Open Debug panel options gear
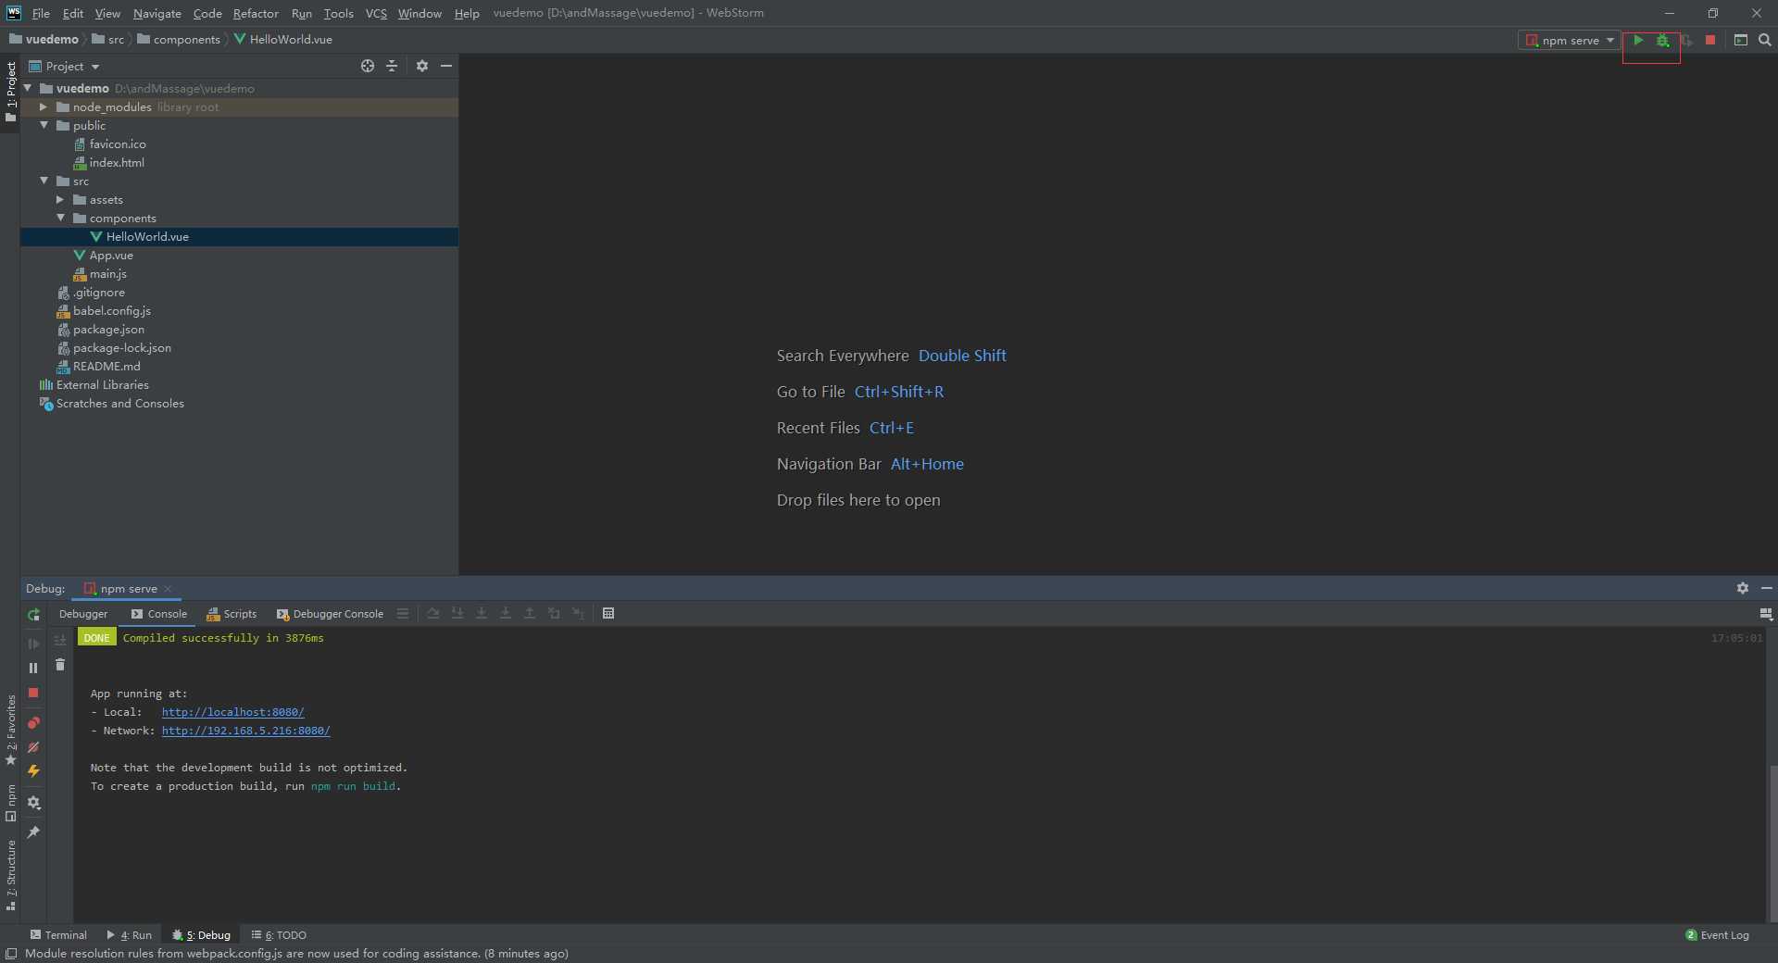The height and width of the screenshot is (963, 1778). (x=1743, y=588)
